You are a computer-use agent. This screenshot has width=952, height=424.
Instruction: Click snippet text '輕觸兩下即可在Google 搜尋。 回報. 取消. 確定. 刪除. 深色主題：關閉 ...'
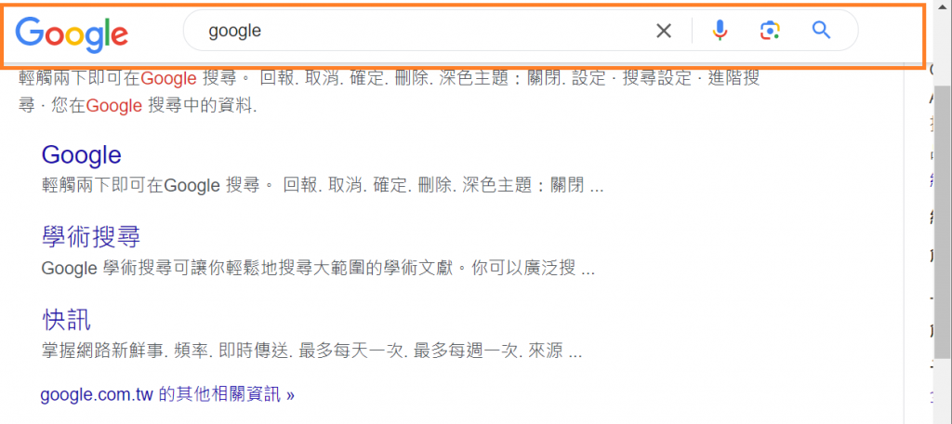[323, 185]
